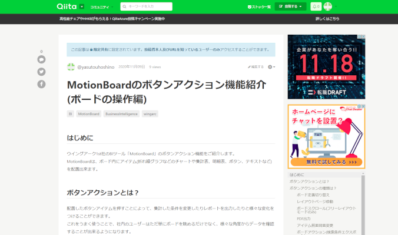The height and width of the screenshot is (235, 398).
Task: Select the BI tag
Action: pyautogui.click(x=70, y=114)
